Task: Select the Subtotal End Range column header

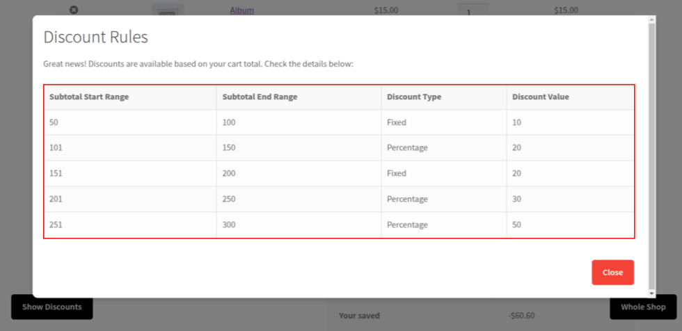Action: point(260,97)
